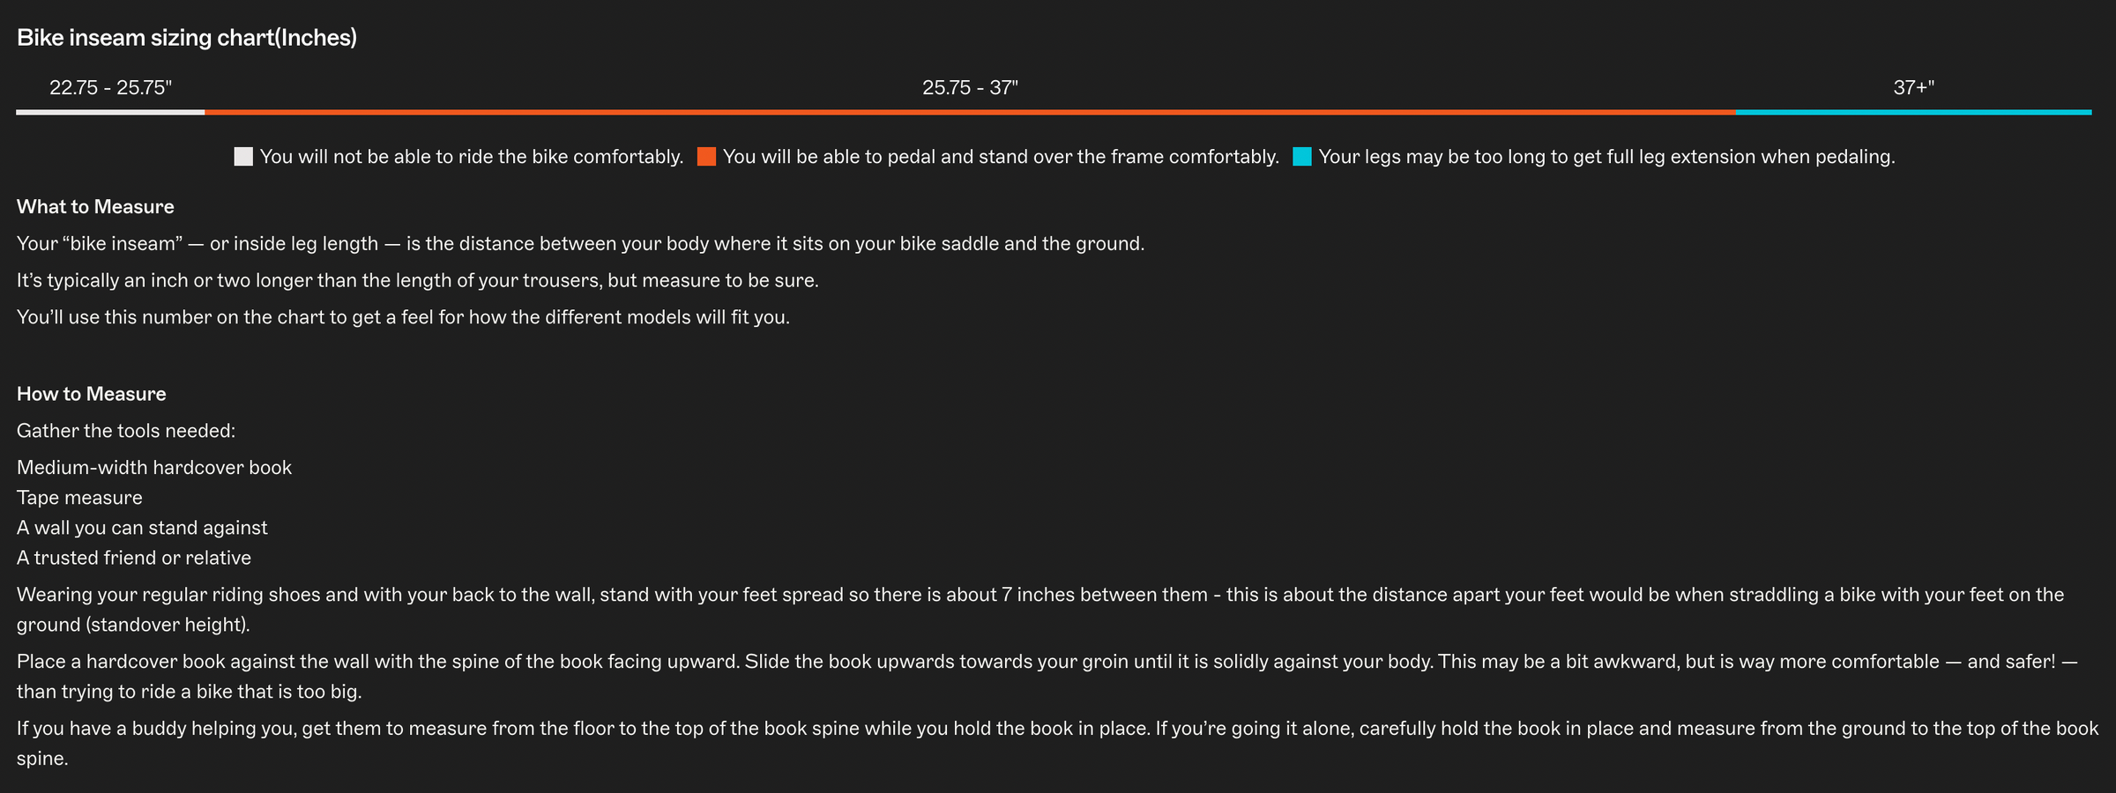This screenshot has width=2116, height=793.
Task: Click the orange legend color swatch
Action: point(706,157)
